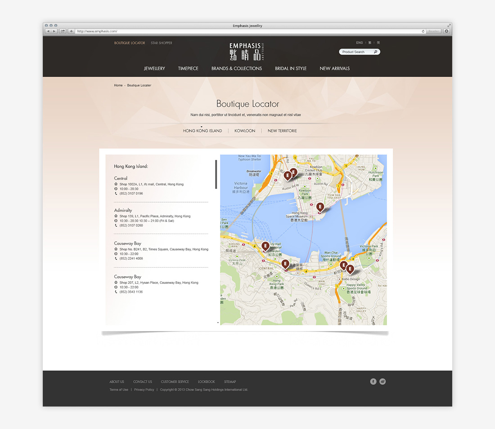Click the reload icon in address bar
Screen dimensions: 495x429
pos(423,31)
